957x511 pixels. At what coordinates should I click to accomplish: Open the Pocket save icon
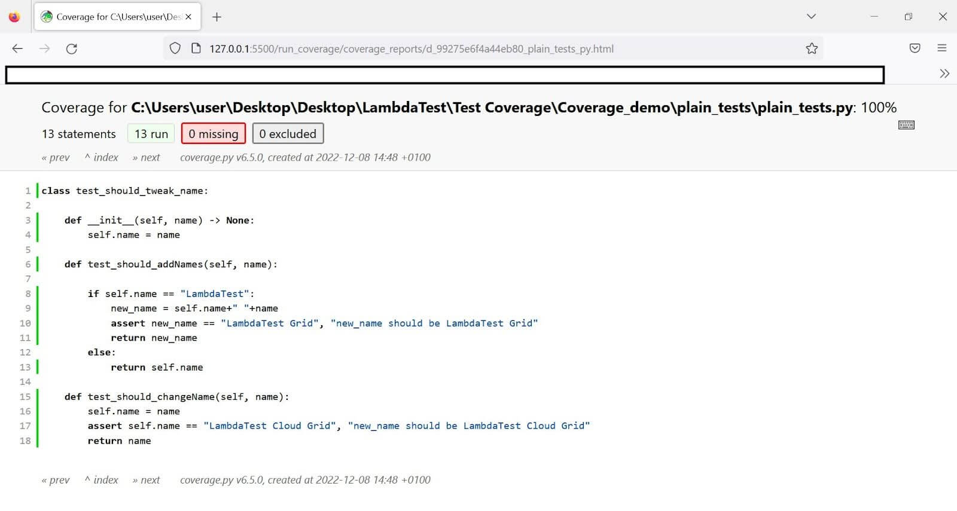coord(915,48)
